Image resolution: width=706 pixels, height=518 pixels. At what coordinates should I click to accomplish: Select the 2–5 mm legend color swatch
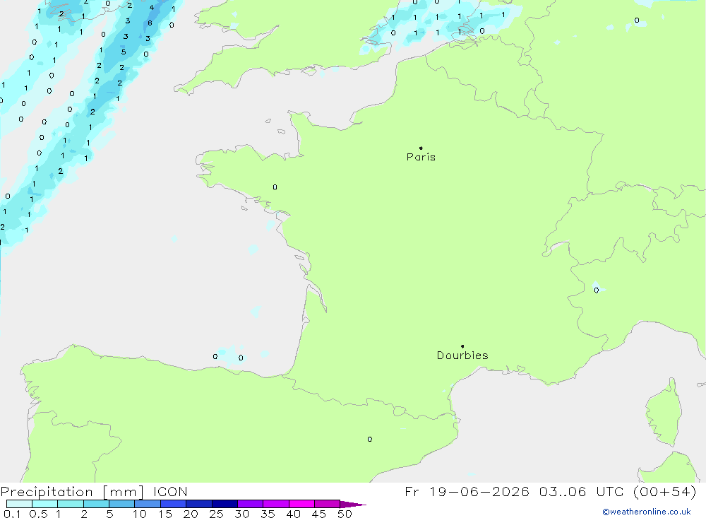click(96, 504)
